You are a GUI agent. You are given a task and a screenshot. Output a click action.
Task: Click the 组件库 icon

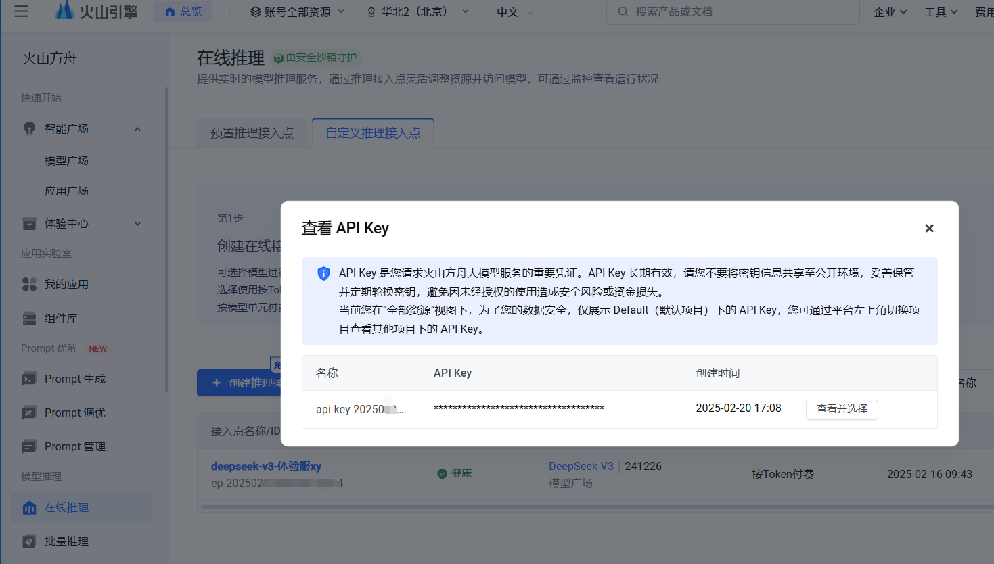pos(29,318)
